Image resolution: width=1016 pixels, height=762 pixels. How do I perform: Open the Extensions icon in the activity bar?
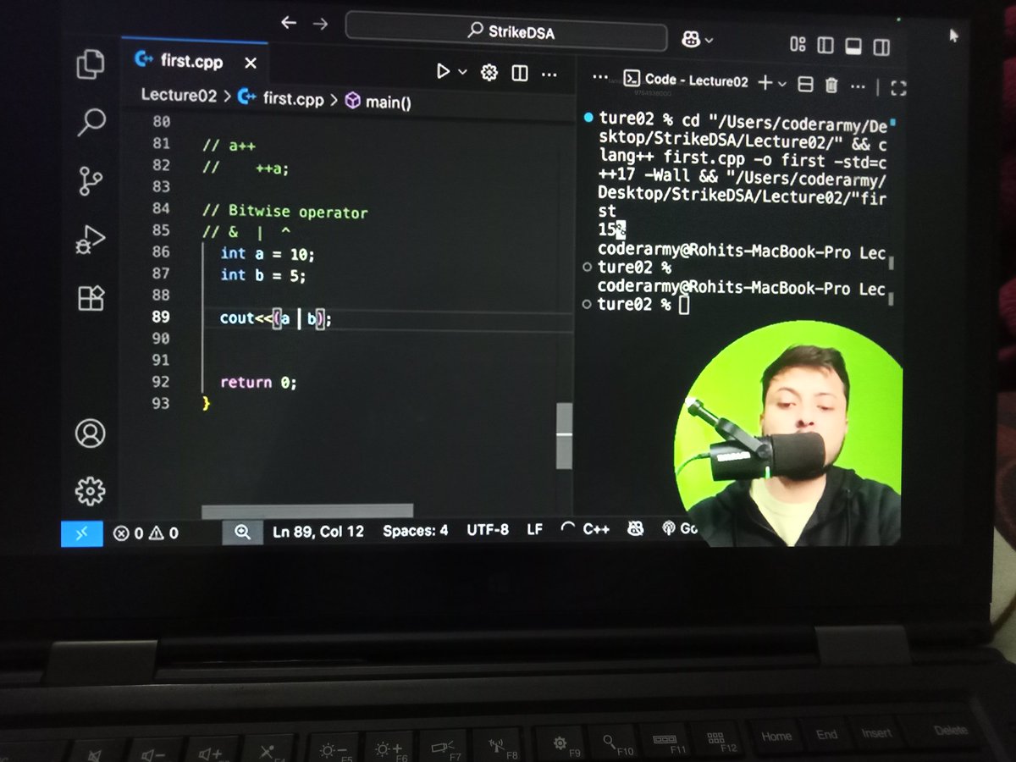coord(90,296)
